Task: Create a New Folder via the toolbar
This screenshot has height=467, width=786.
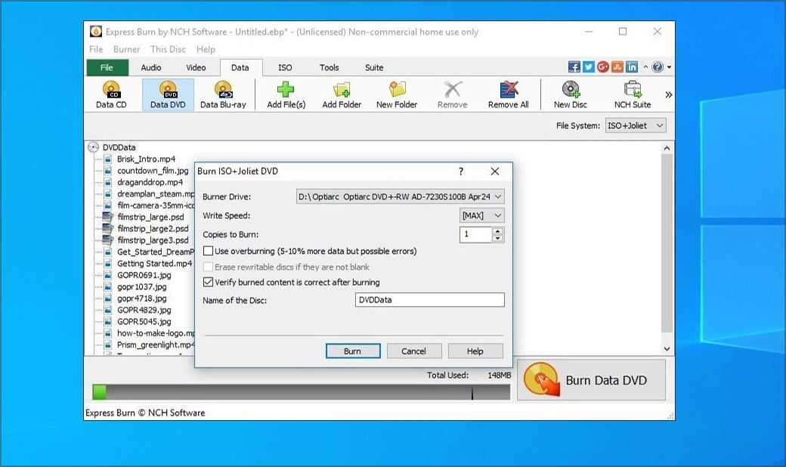Action: click(x=397, y=94)
